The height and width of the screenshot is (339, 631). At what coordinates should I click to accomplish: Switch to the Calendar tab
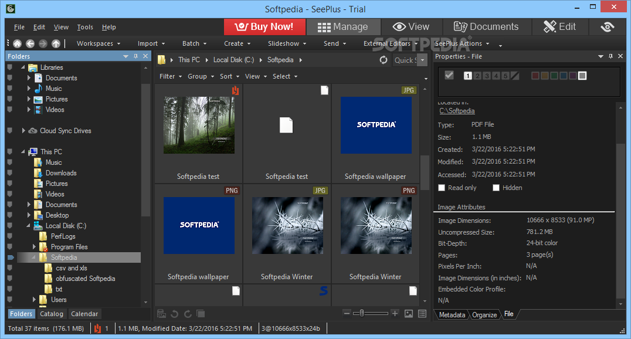click(84, 314)
